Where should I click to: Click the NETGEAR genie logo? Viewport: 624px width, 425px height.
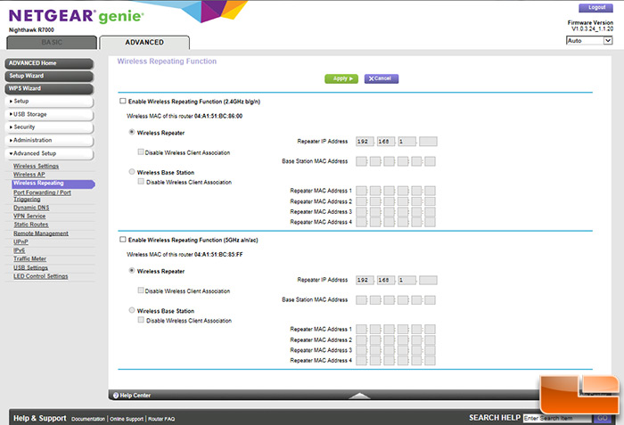[x=76, y=16]
